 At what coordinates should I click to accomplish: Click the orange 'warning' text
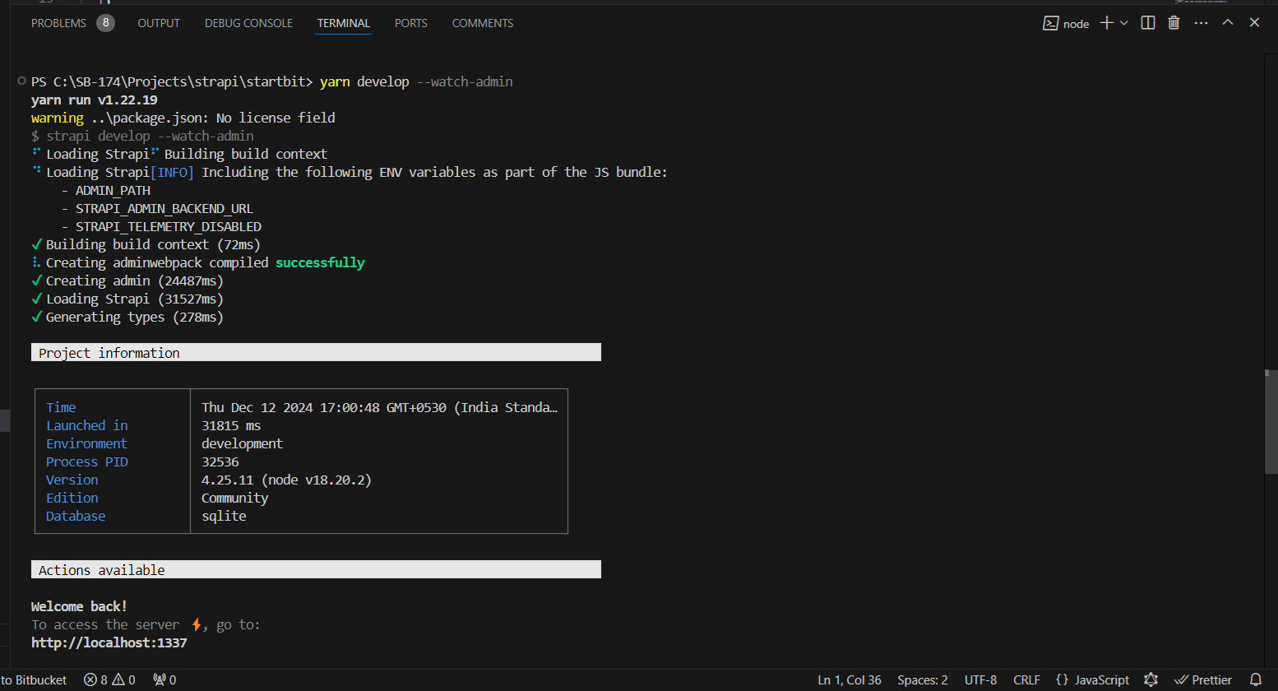point(58,118)
